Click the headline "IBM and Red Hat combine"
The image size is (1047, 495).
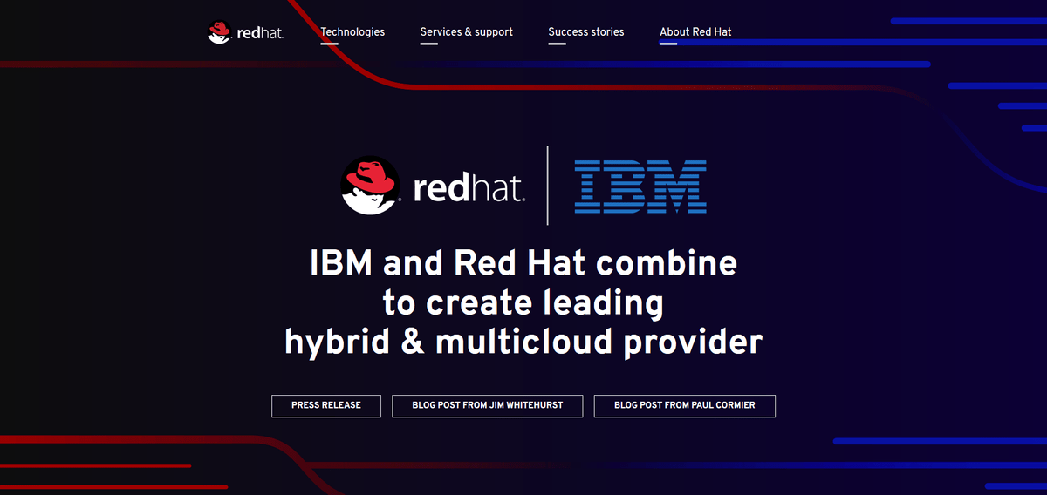tap(523, 263)
